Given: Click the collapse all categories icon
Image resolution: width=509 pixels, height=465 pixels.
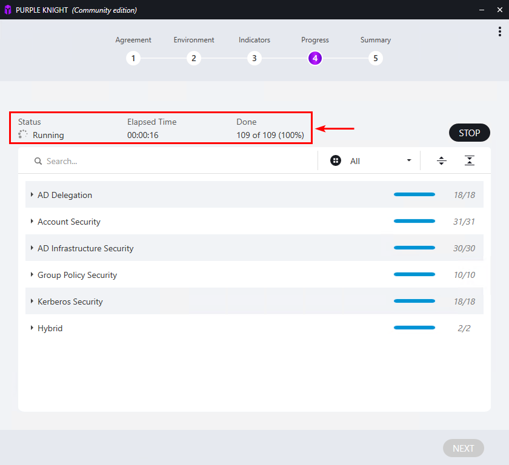Looking at the screenshot, I should (470, 160).
